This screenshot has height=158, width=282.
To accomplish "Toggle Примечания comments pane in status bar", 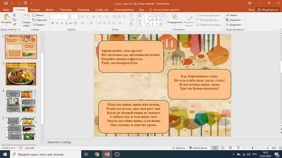I will [x=198, y=148].
